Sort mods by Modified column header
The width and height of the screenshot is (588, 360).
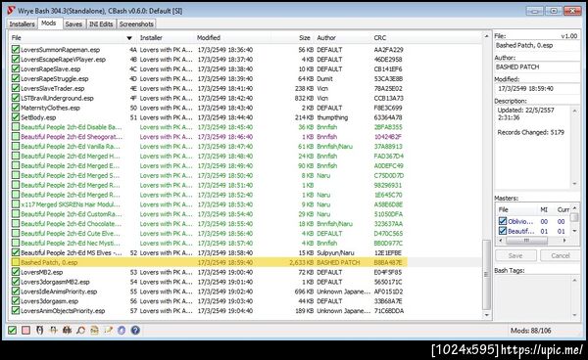point(209,38)
